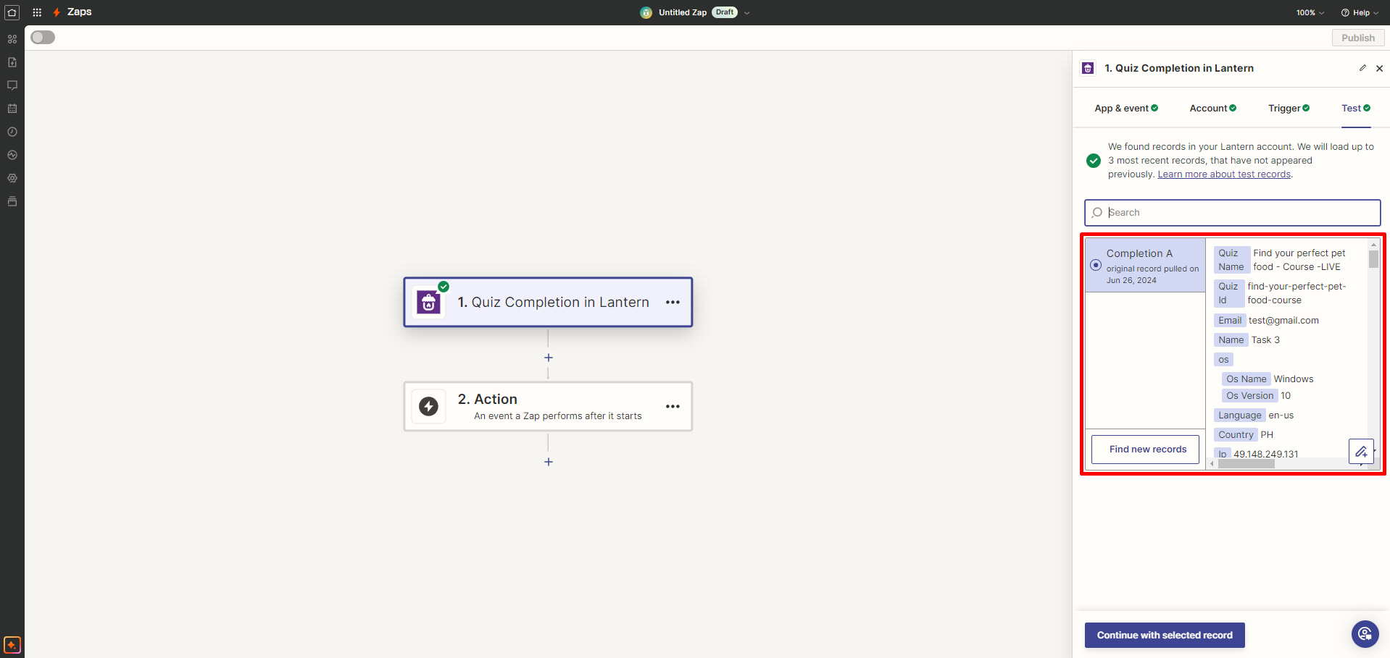Click the Lantern app icon in step 1
This screenshot has height=658, width=1390.
point(428,303)
